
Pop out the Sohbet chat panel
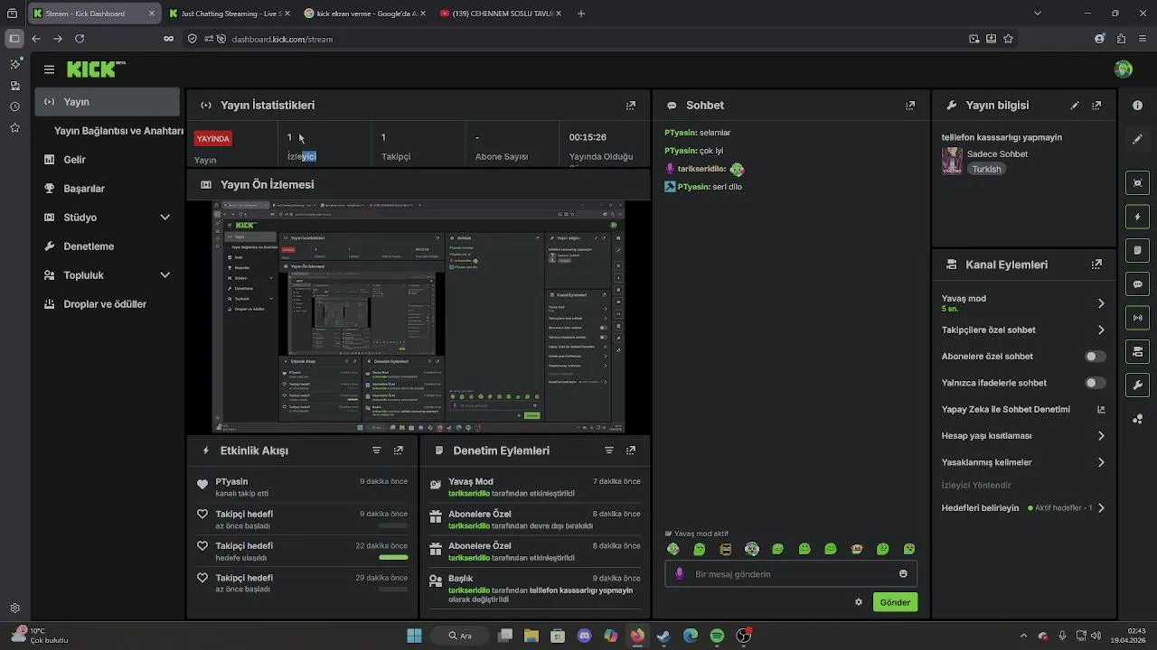910,106
